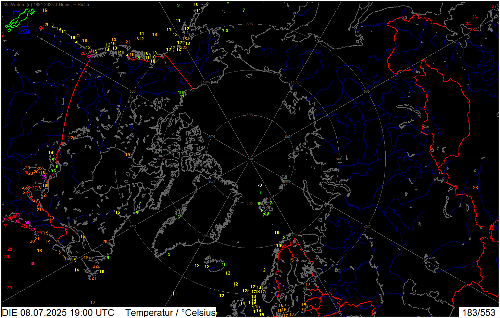Click the white -0 temperature reading
This screenshot has height=318, width=500.
coord(260,185)
